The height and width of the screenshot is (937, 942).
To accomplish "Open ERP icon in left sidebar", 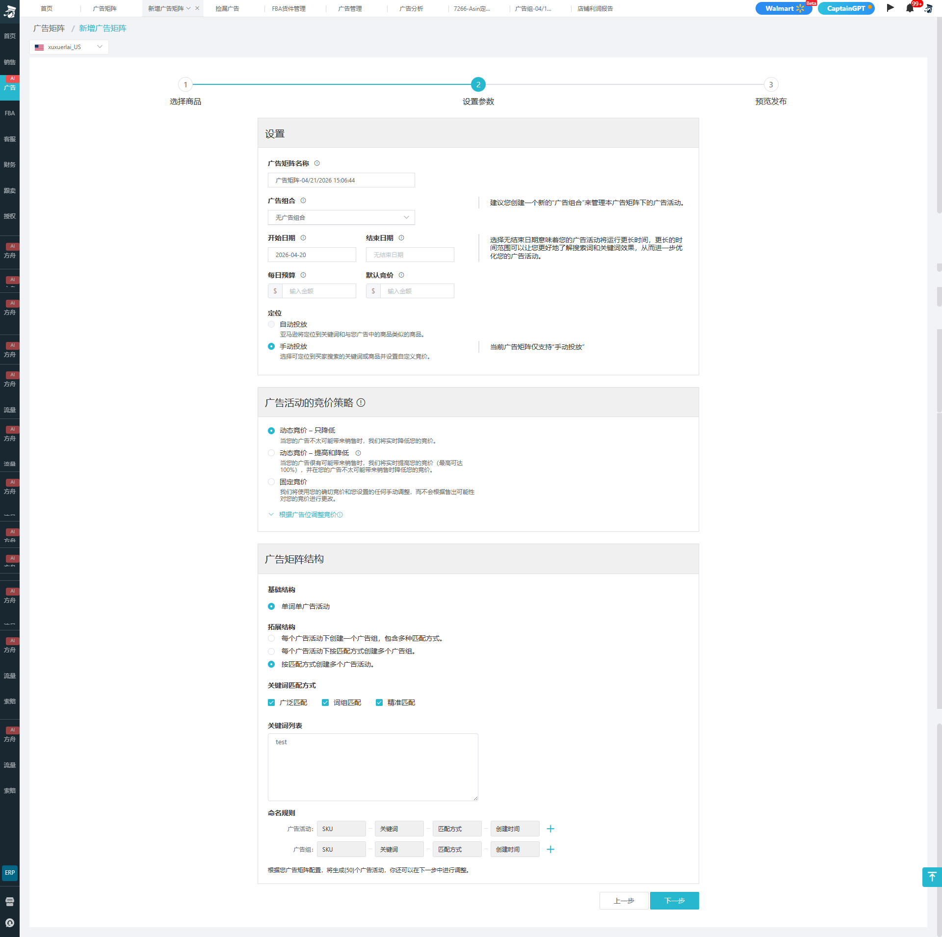I will 10,873.
